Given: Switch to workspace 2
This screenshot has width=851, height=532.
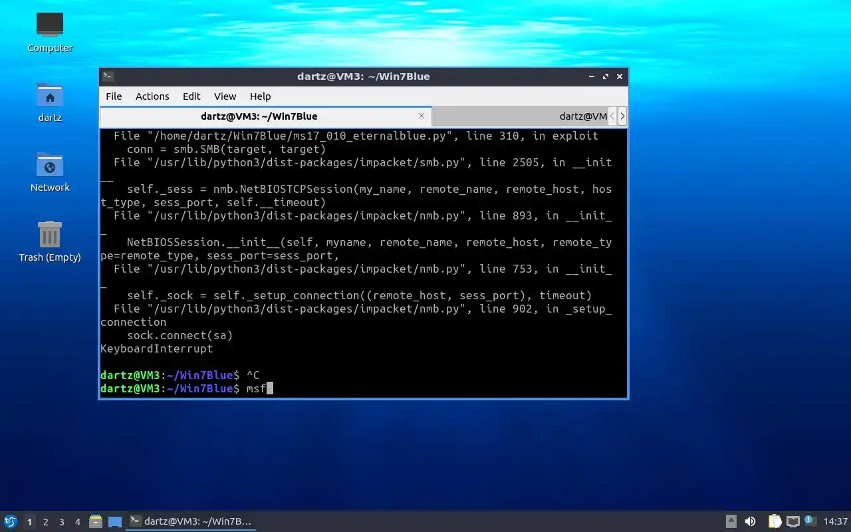Looking at the screenshot, I should [46, 522].
